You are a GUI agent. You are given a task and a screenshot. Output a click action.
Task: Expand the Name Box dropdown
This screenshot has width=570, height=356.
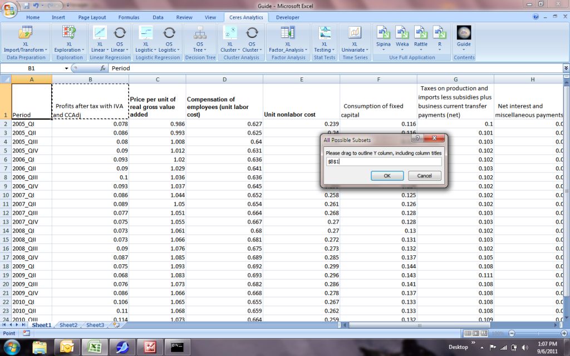[66, 68]
